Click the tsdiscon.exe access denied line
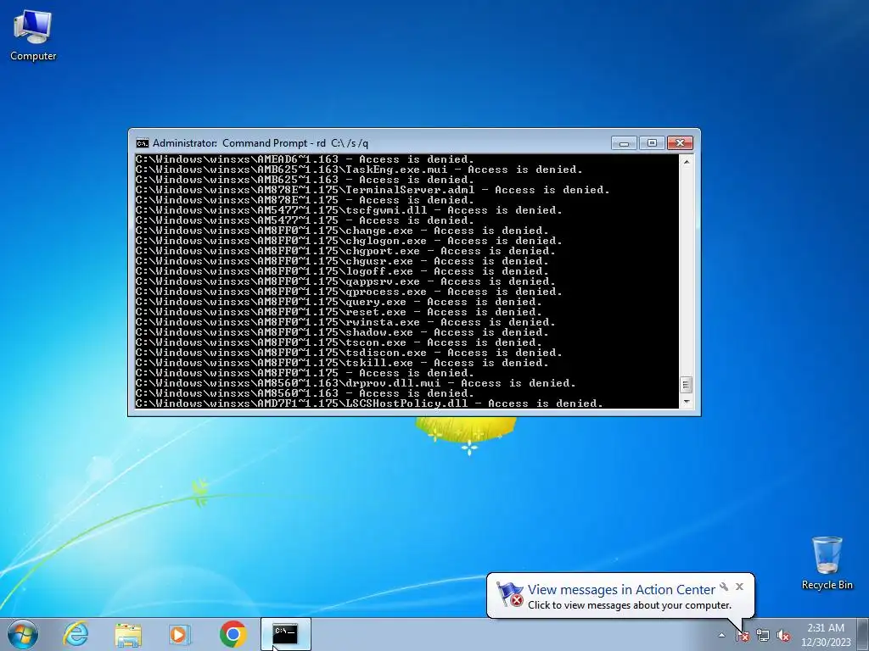This screenshot has width=869, height=651. click(349, 353)
